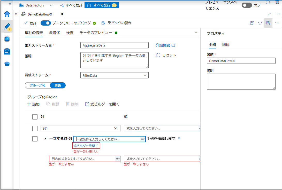Check the 列1 row checkbox
This screenshot has width=282, height=190.
(x=35, y=128)
